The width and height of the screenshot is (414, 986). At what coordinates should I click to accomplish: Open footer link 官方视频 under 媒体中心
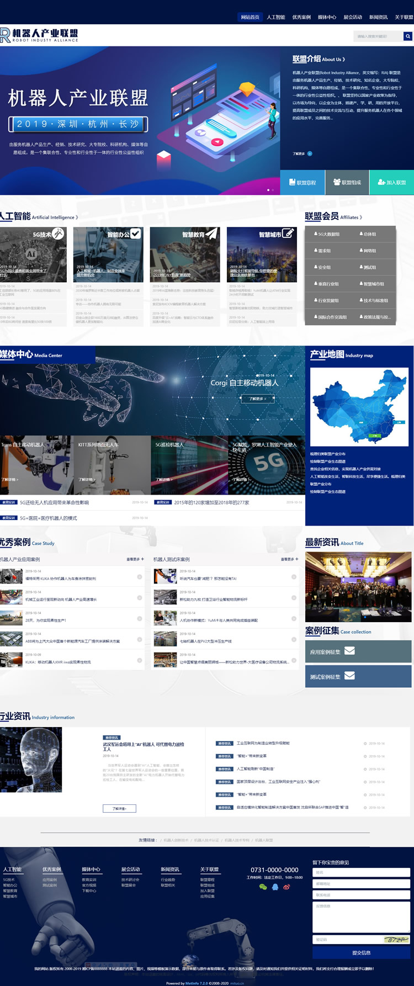89,885
